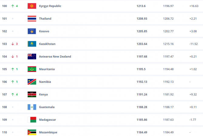Click the Kenya flag icon
Image resolution: width=203 pixels, height=136 pixels.
coord(32,94)
